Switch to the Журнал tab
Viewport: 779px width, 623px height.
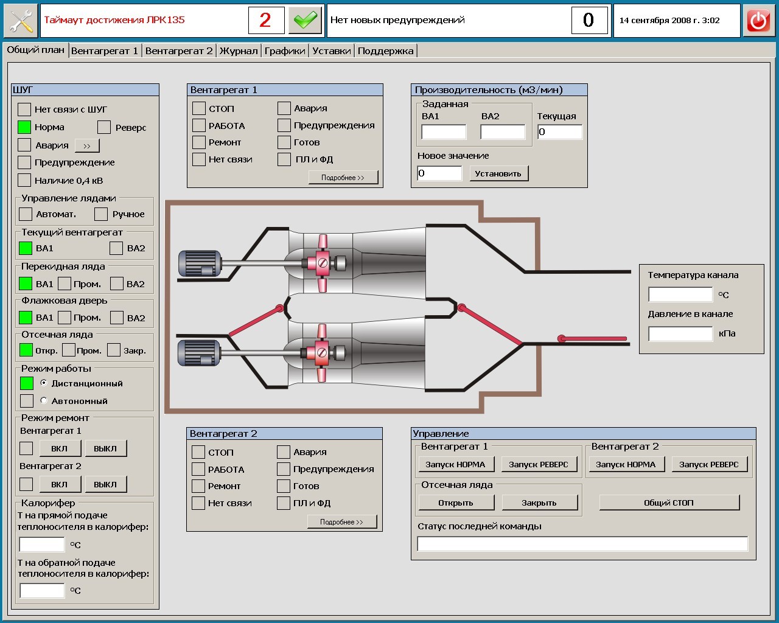[238, 51]
